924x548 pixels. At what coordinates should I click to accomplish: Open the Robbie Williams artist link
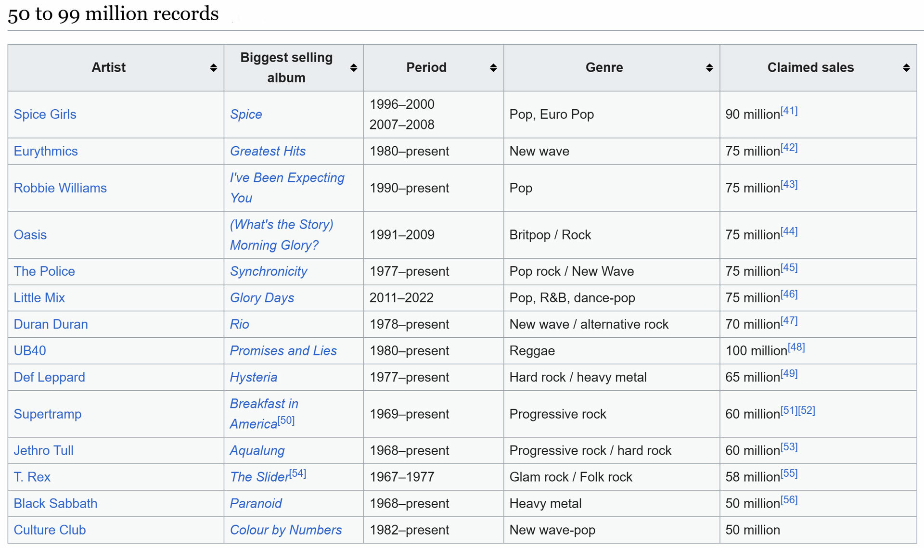tap(60, 188)
